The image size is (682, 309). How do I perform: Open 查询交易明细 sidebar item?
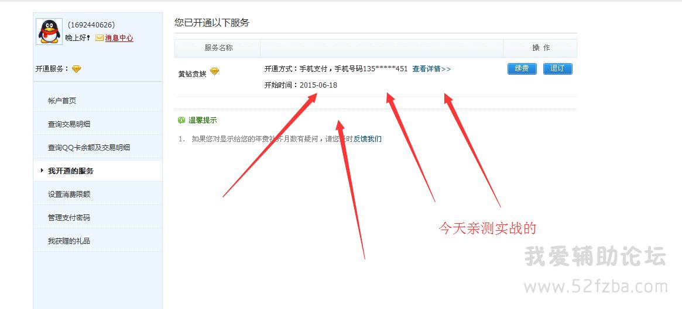pyautogui.click(x=69, y=124)
